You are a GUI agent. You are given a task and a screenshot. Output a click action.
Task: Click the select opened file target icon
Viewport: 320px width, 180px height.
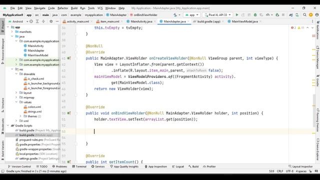pyautogui.click(x=31, y=21)
